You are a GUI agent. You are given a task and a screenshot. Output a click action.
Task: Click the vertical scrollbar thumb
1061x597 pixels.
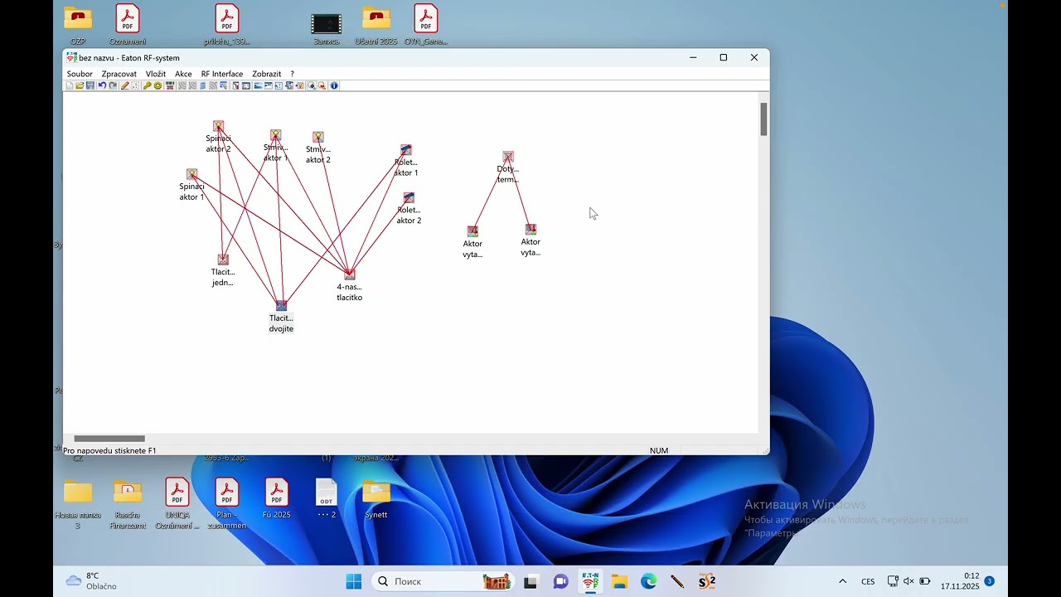tap(763, 119)
